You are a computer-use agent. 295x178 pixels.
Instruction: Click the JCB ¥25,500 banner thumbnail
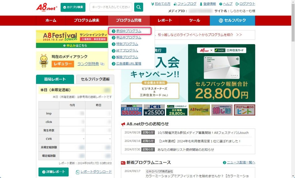154,110
